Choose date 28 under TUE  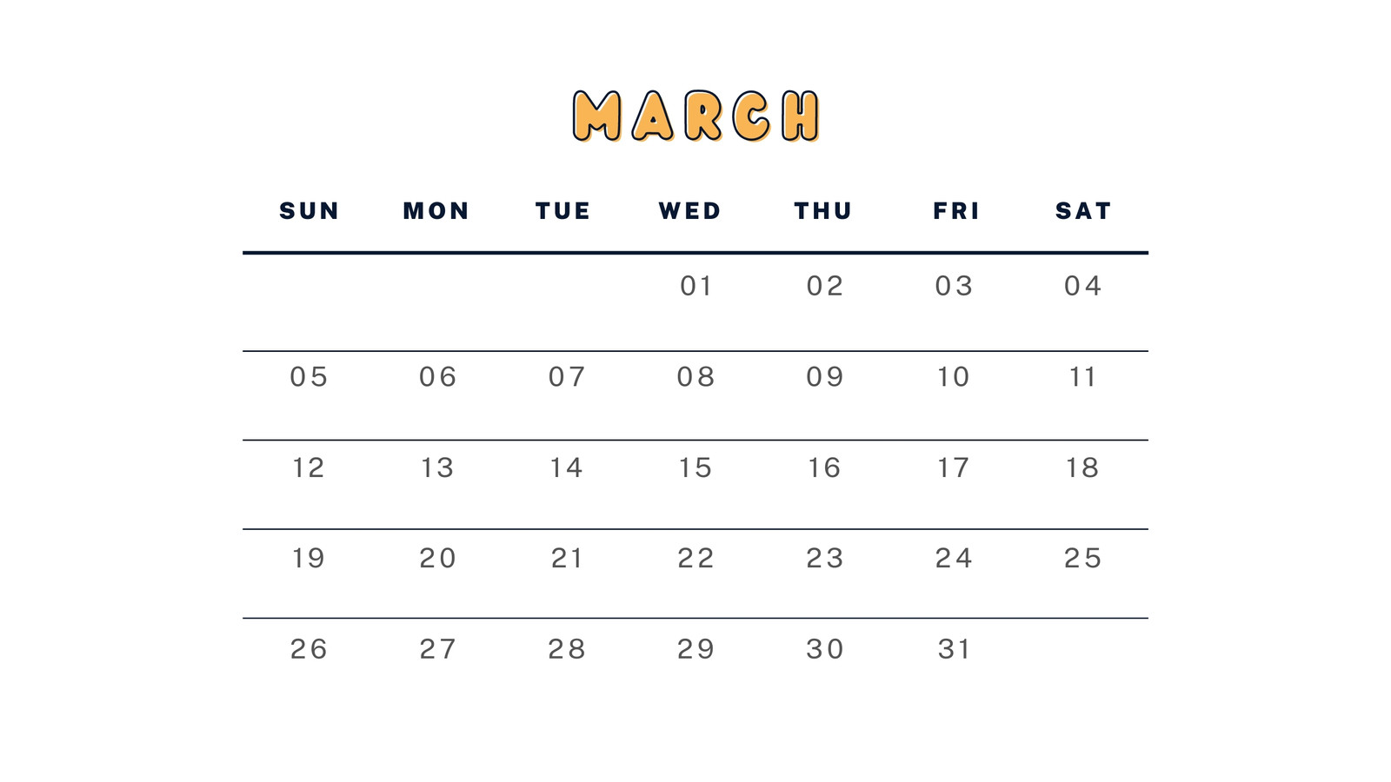click(x=567, y=649)
